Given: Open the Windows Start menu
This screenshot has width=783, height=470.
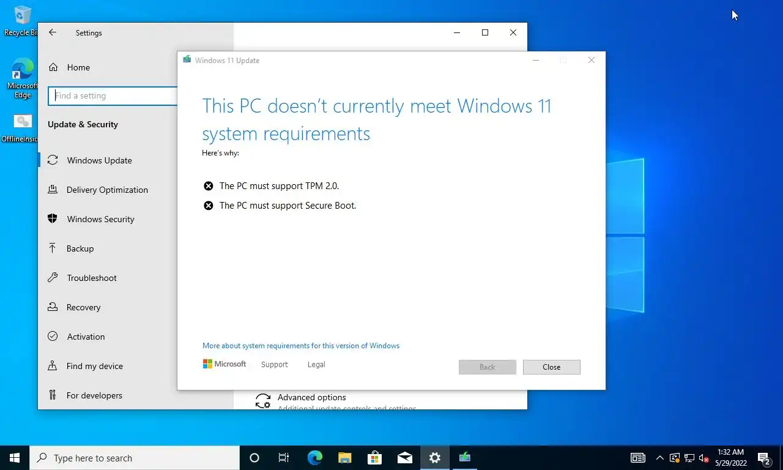Looking at the screenshot, I should [15, 458].
